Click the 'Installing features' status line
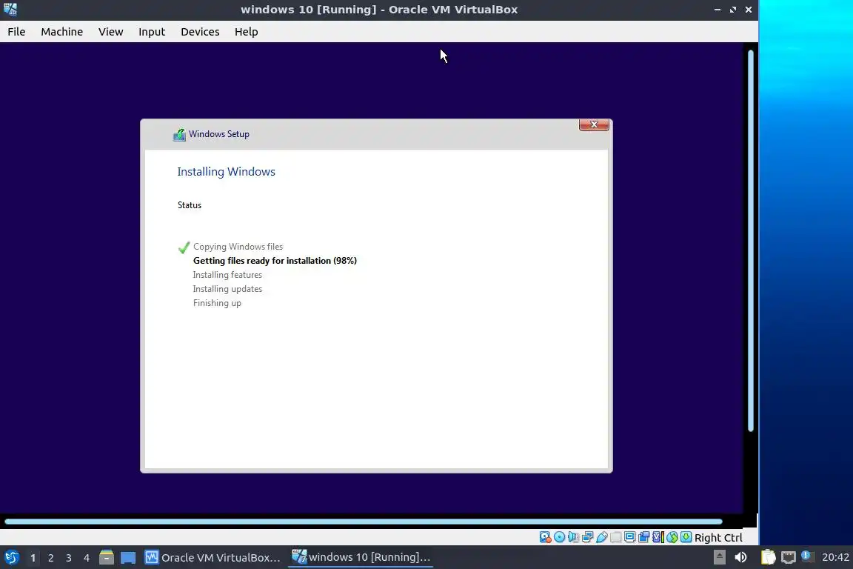The height and width of the screenshot is (569, 853). click(x=227, y=275)
